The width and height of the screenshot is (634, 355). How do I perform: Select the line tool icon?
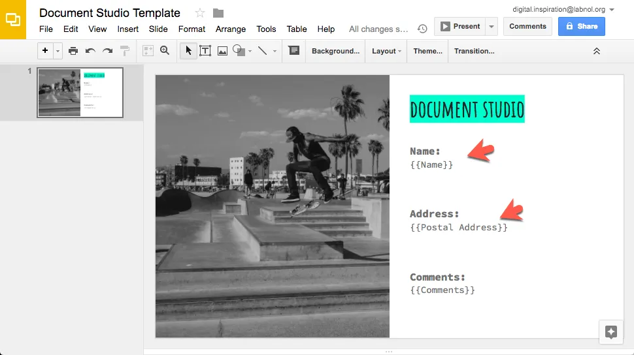pos(262,51)
